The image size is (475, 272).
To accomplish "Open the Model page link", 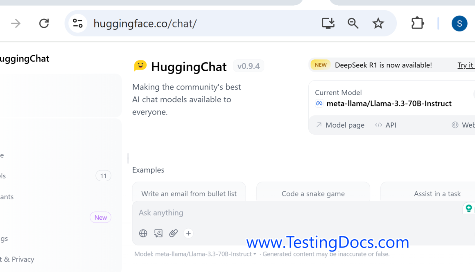I will coord(344,125).
